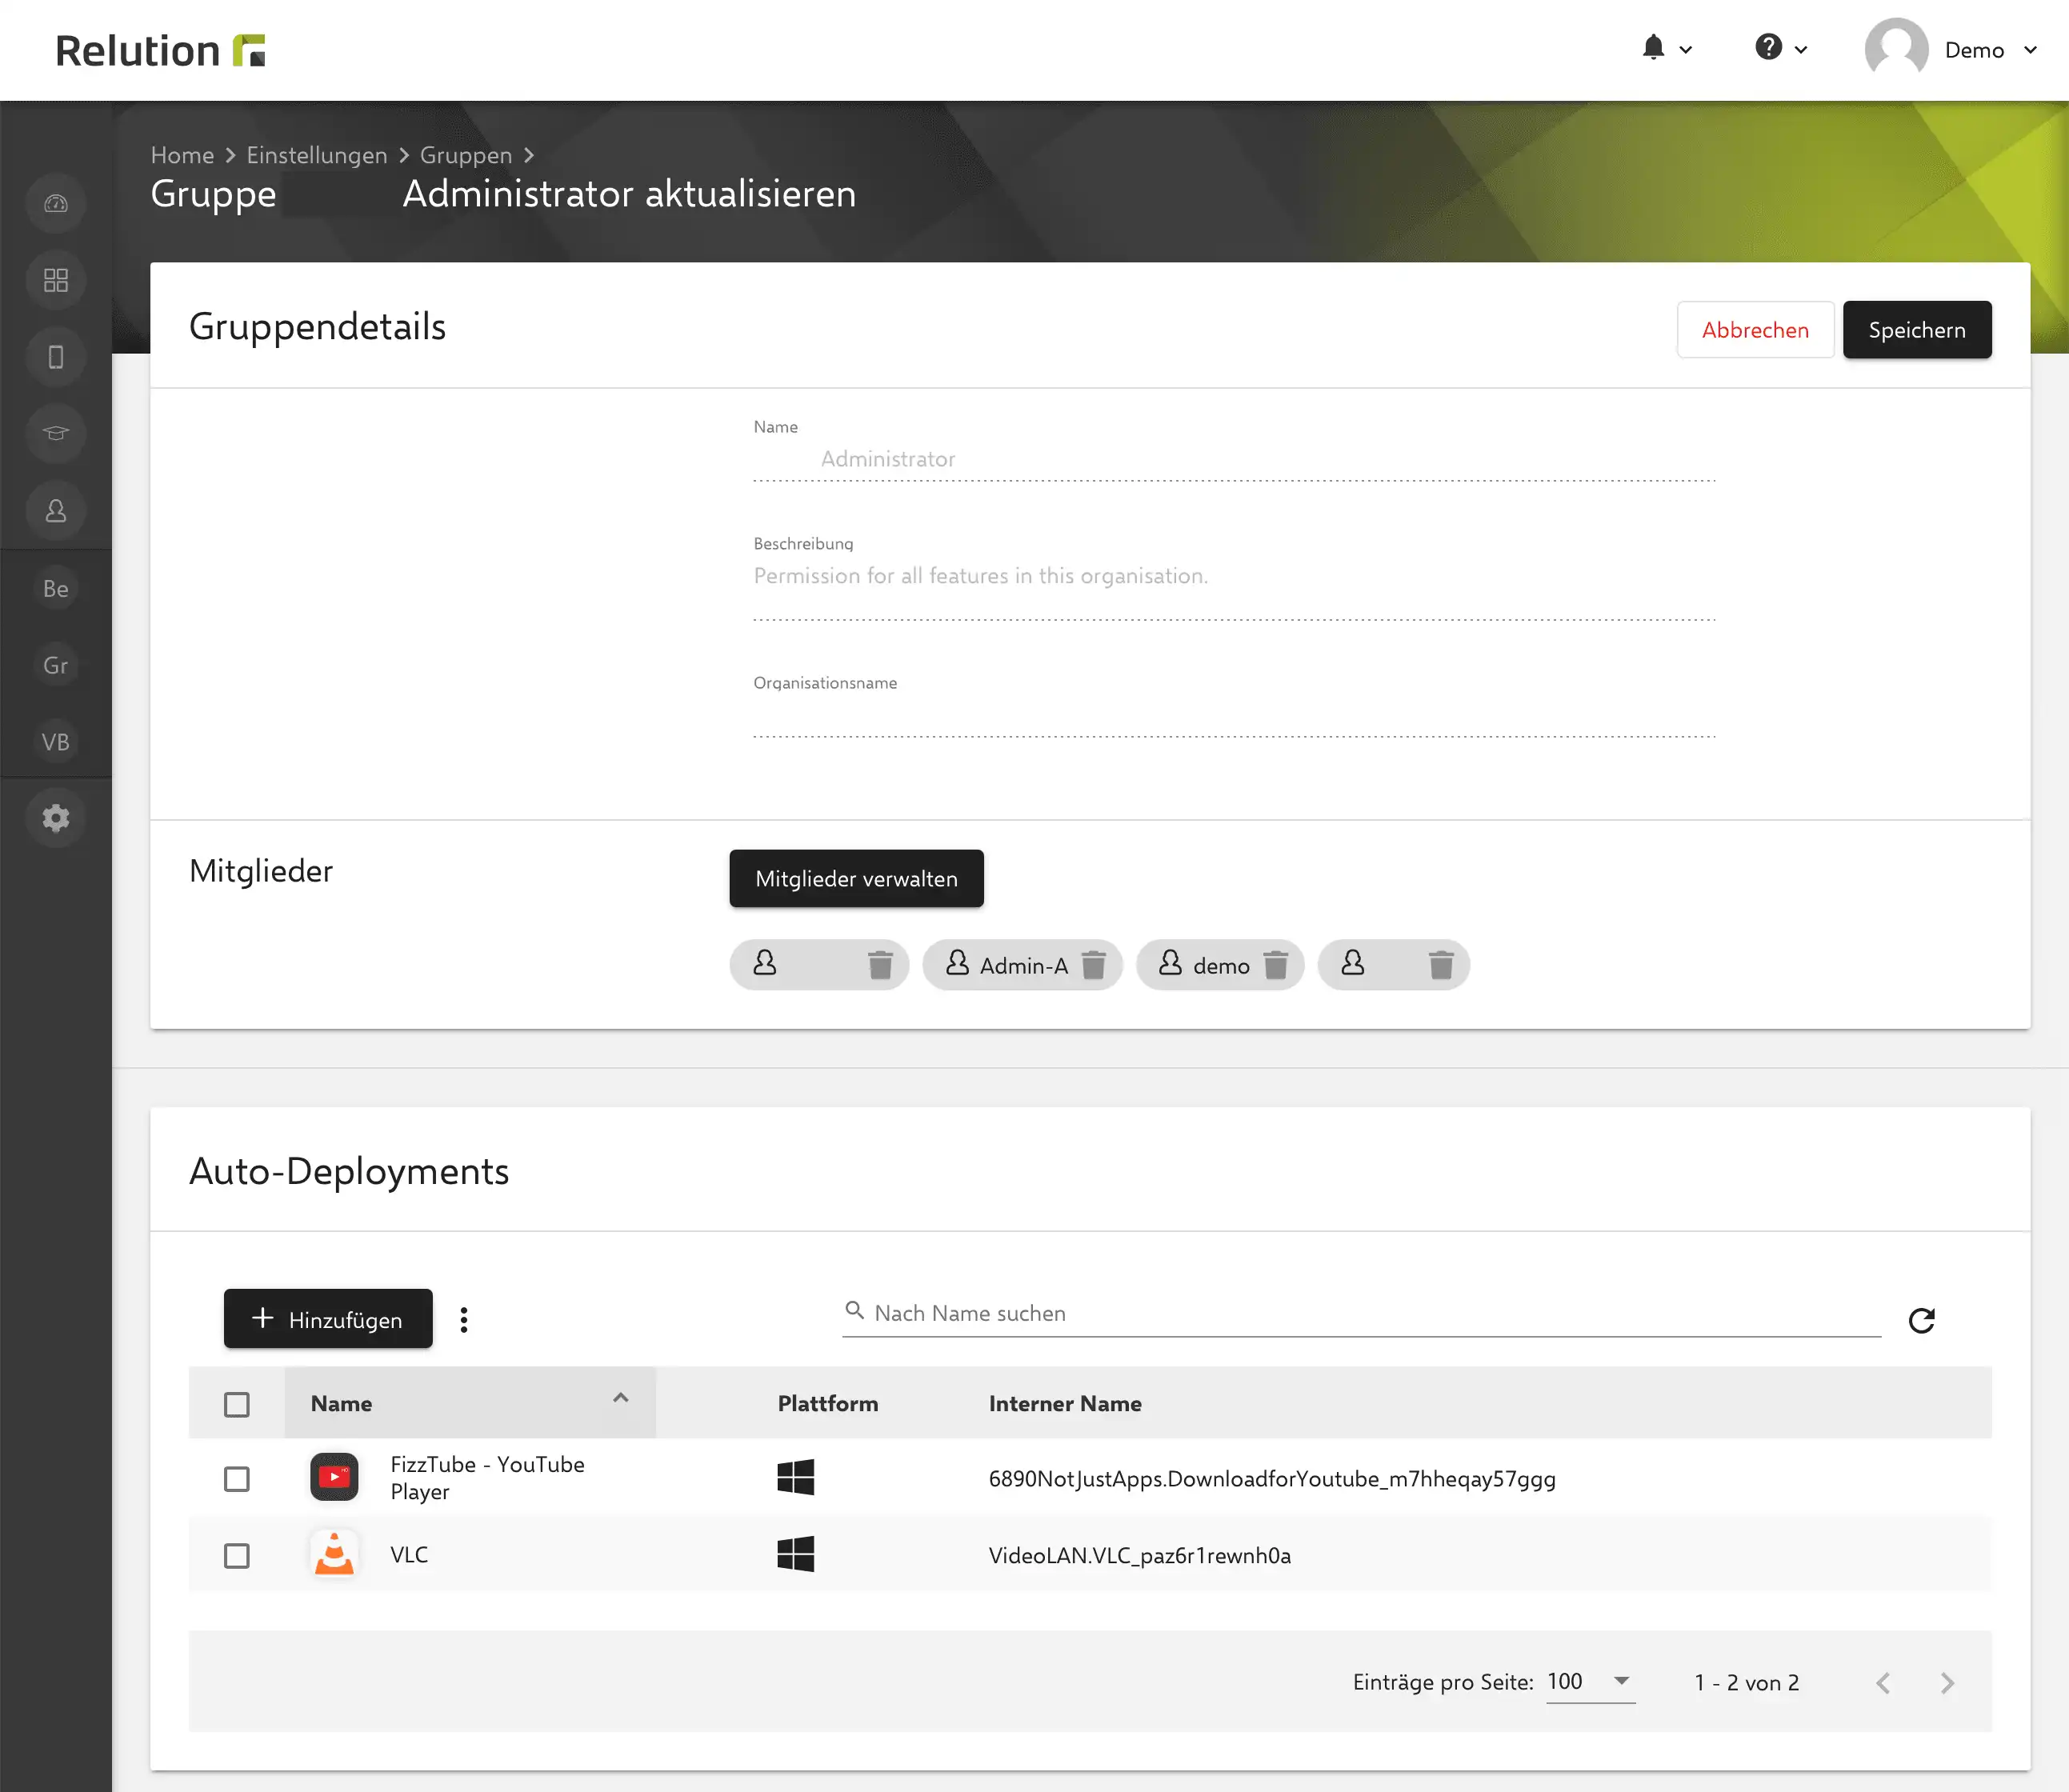The height and width of the screenshot is (1792, 2069).
Task: Open the three-dot more actions menu
Action: 463,1320
